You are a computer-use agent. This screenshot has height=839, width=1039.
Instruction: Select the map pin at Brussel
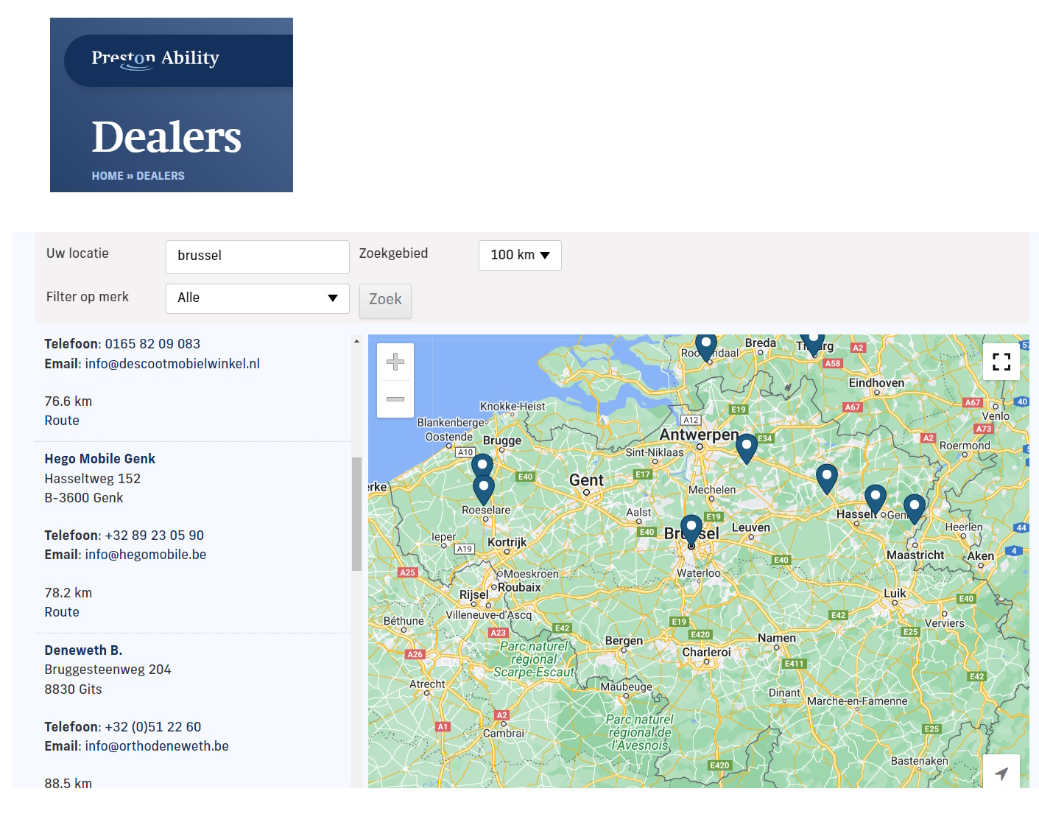click(691, 528)
